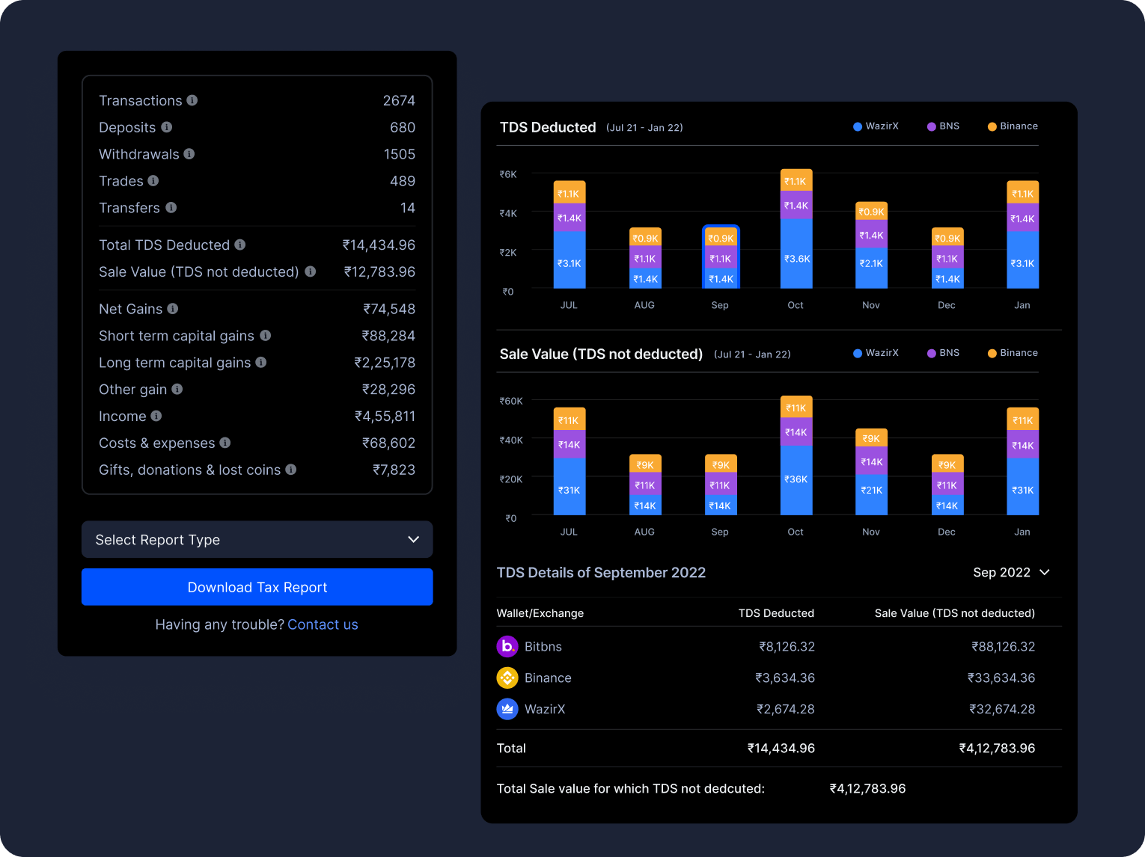Expand the report type chevron arrow

pyautogui.click(x=413, y=539)
